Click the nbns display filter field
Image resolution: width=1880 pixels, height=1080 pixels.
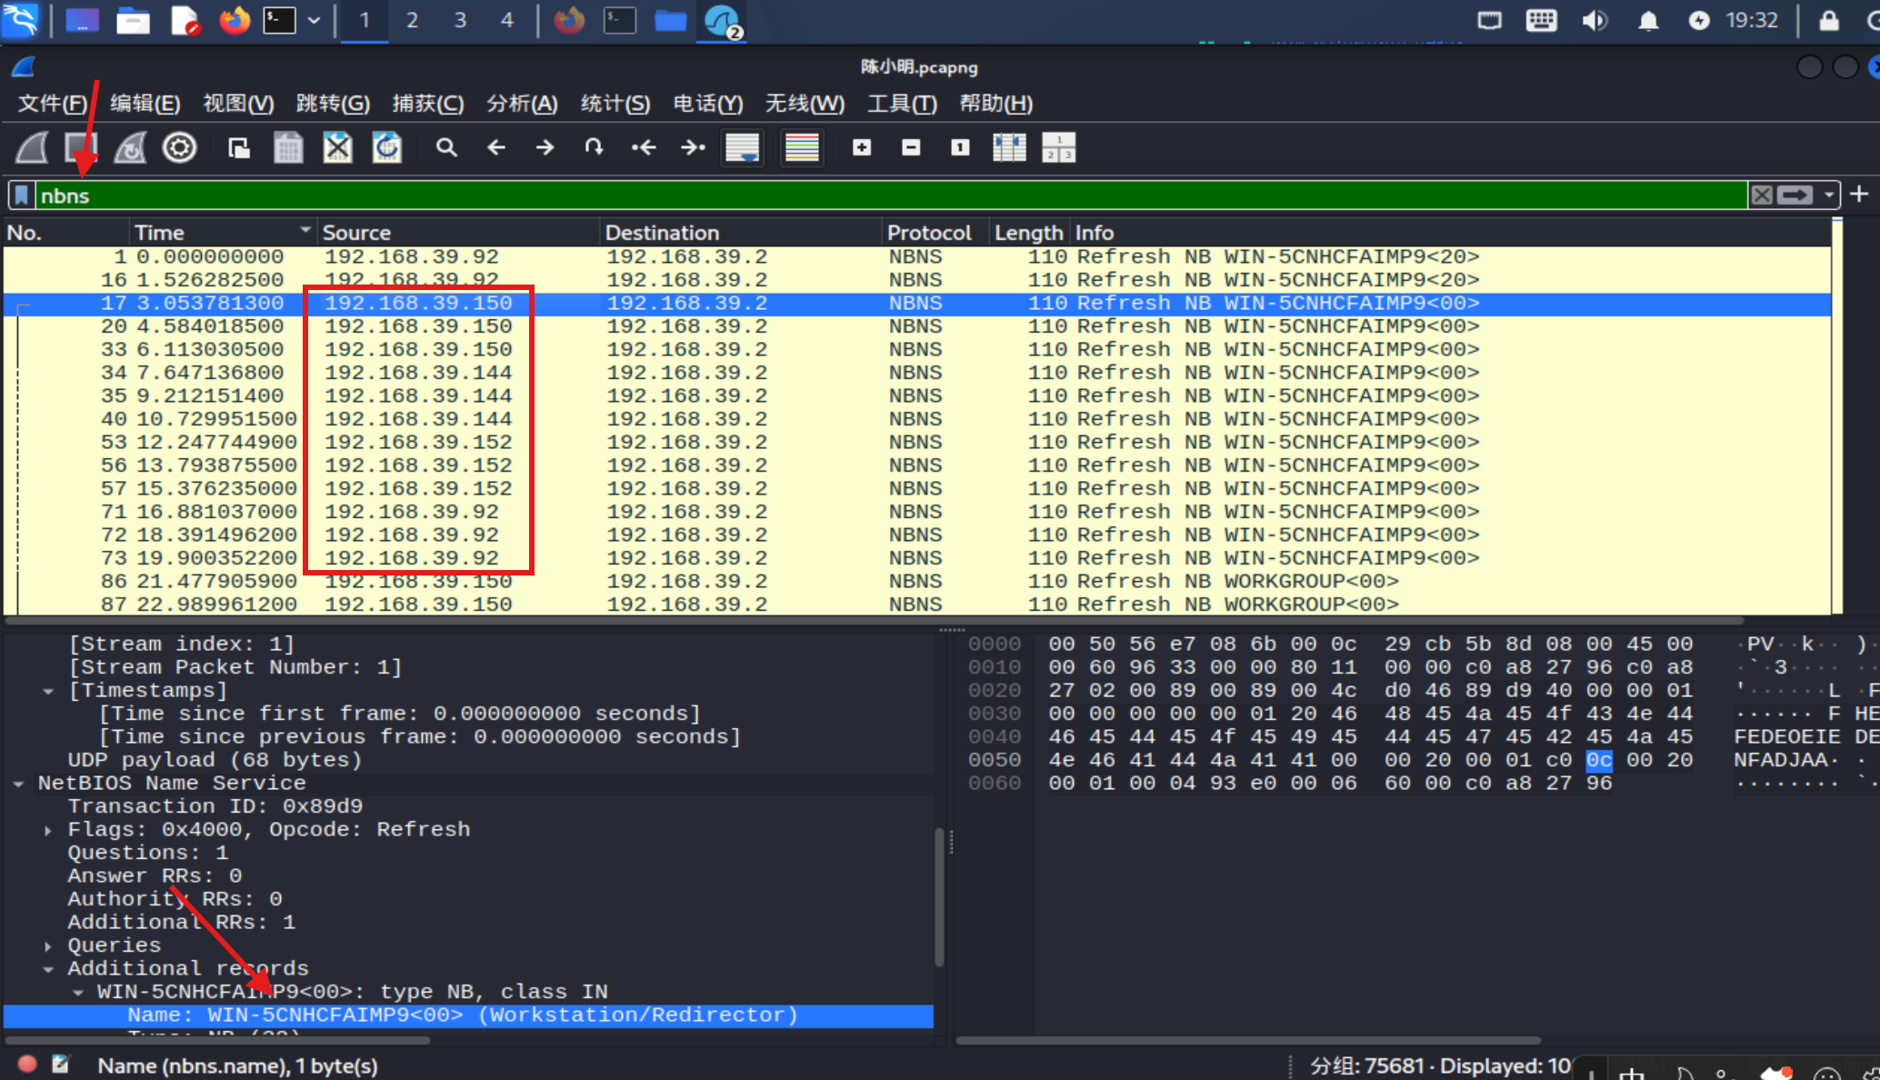(x=891, y=195)
